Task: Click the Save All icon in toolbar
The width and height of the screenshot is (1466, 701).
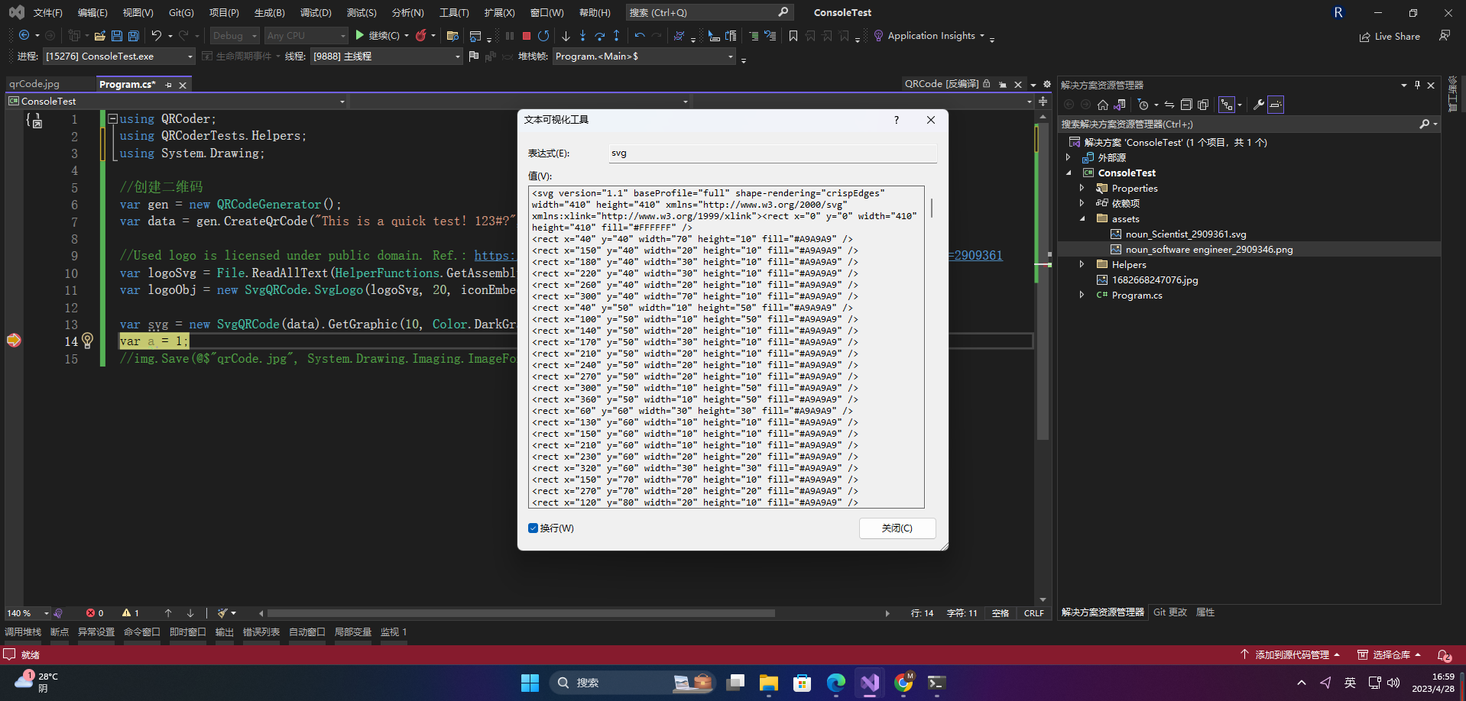Action: tap(134, 36)
